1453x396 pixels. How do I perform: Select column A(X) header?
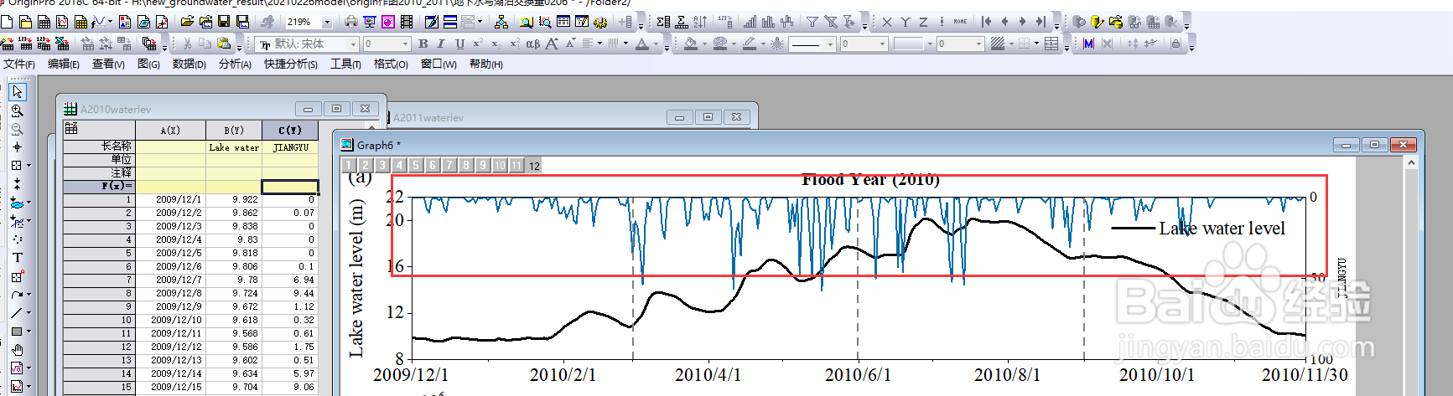pos(170,130)
